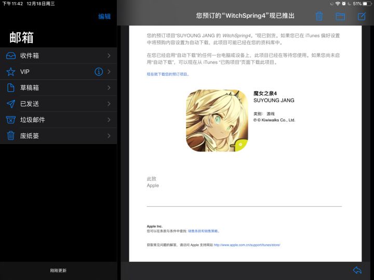Expand the 垃圾邮件 row chevron
Screen dimensions: 374x280
(x=109, y=120)
